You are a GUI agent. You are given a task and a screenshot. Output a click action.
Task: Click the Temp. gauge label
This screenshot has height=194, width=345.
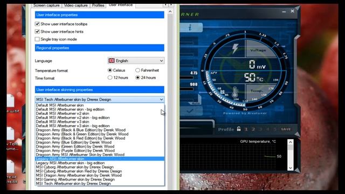click(x=257, y=91)
